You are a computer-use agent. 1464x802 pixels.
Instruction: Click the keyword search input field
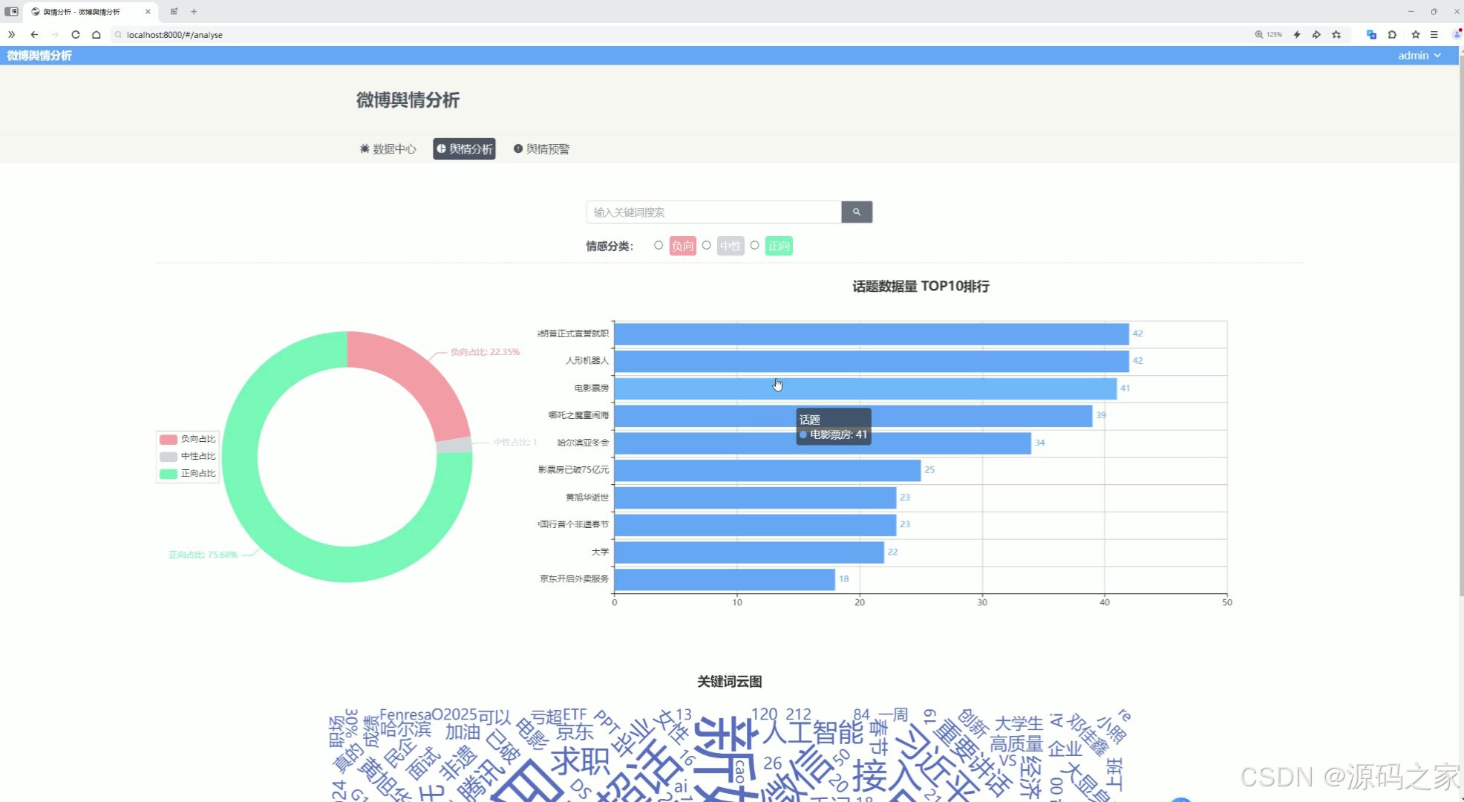(x=713, y=212)
